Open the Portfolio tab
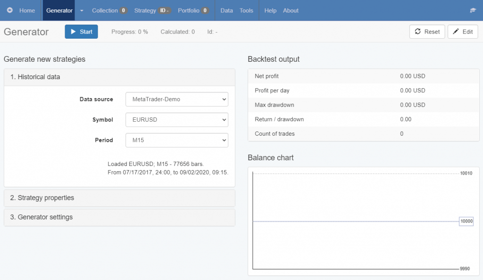The image size is (483, 280). 193,10
